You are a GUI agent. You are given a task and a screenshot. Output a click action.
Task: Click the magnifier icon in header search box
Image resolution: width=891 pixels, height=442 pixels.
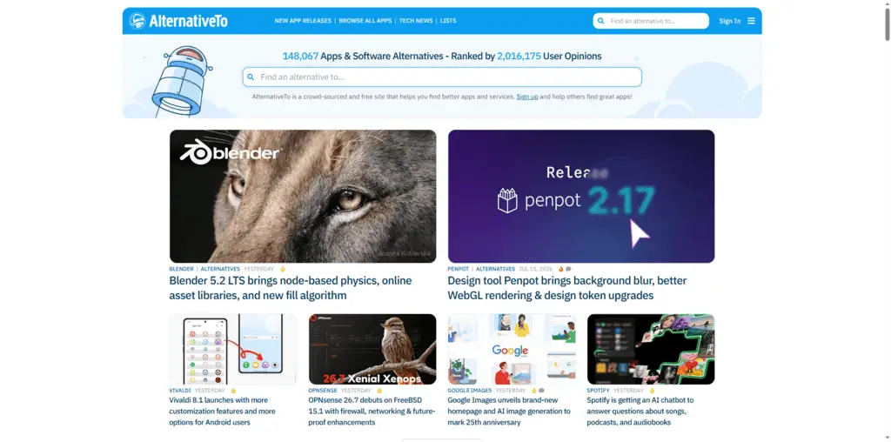click(601, 21)
